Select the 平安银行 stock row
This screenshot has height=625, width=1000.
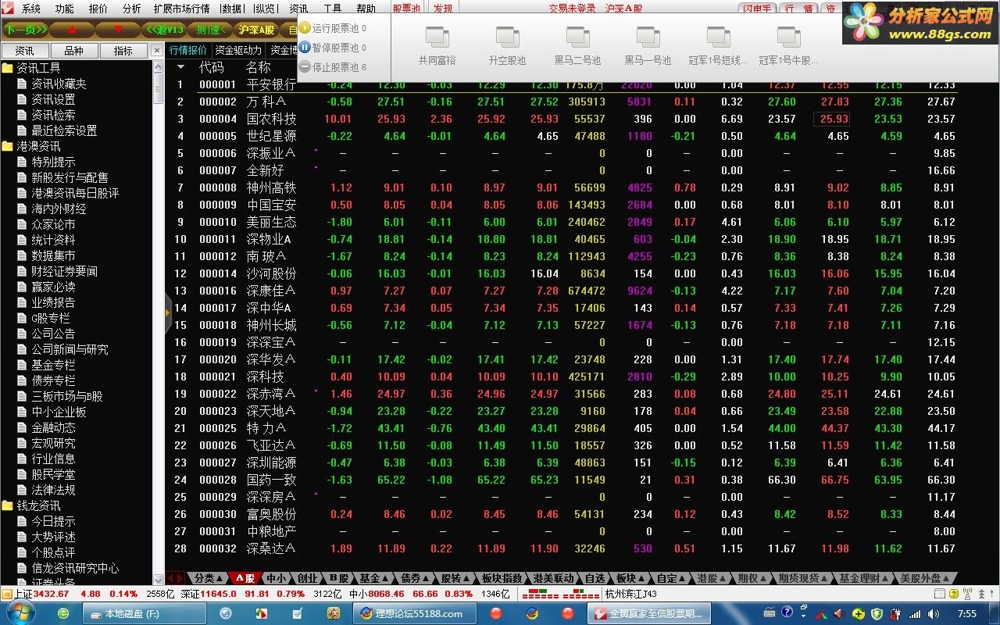(561, 84)
